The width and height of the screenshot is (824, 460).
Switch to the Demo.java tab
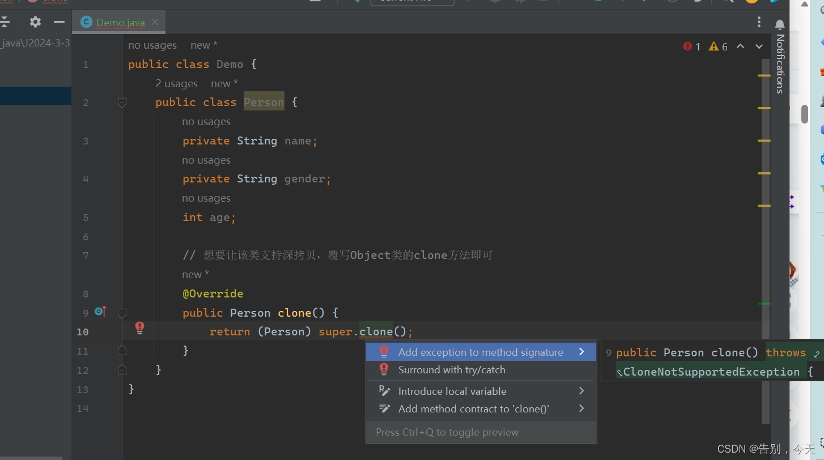click(x=120, y=23)
